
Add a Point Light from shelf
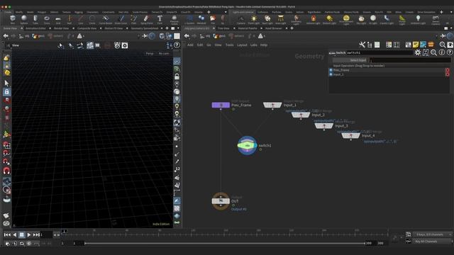coord(254,19)
